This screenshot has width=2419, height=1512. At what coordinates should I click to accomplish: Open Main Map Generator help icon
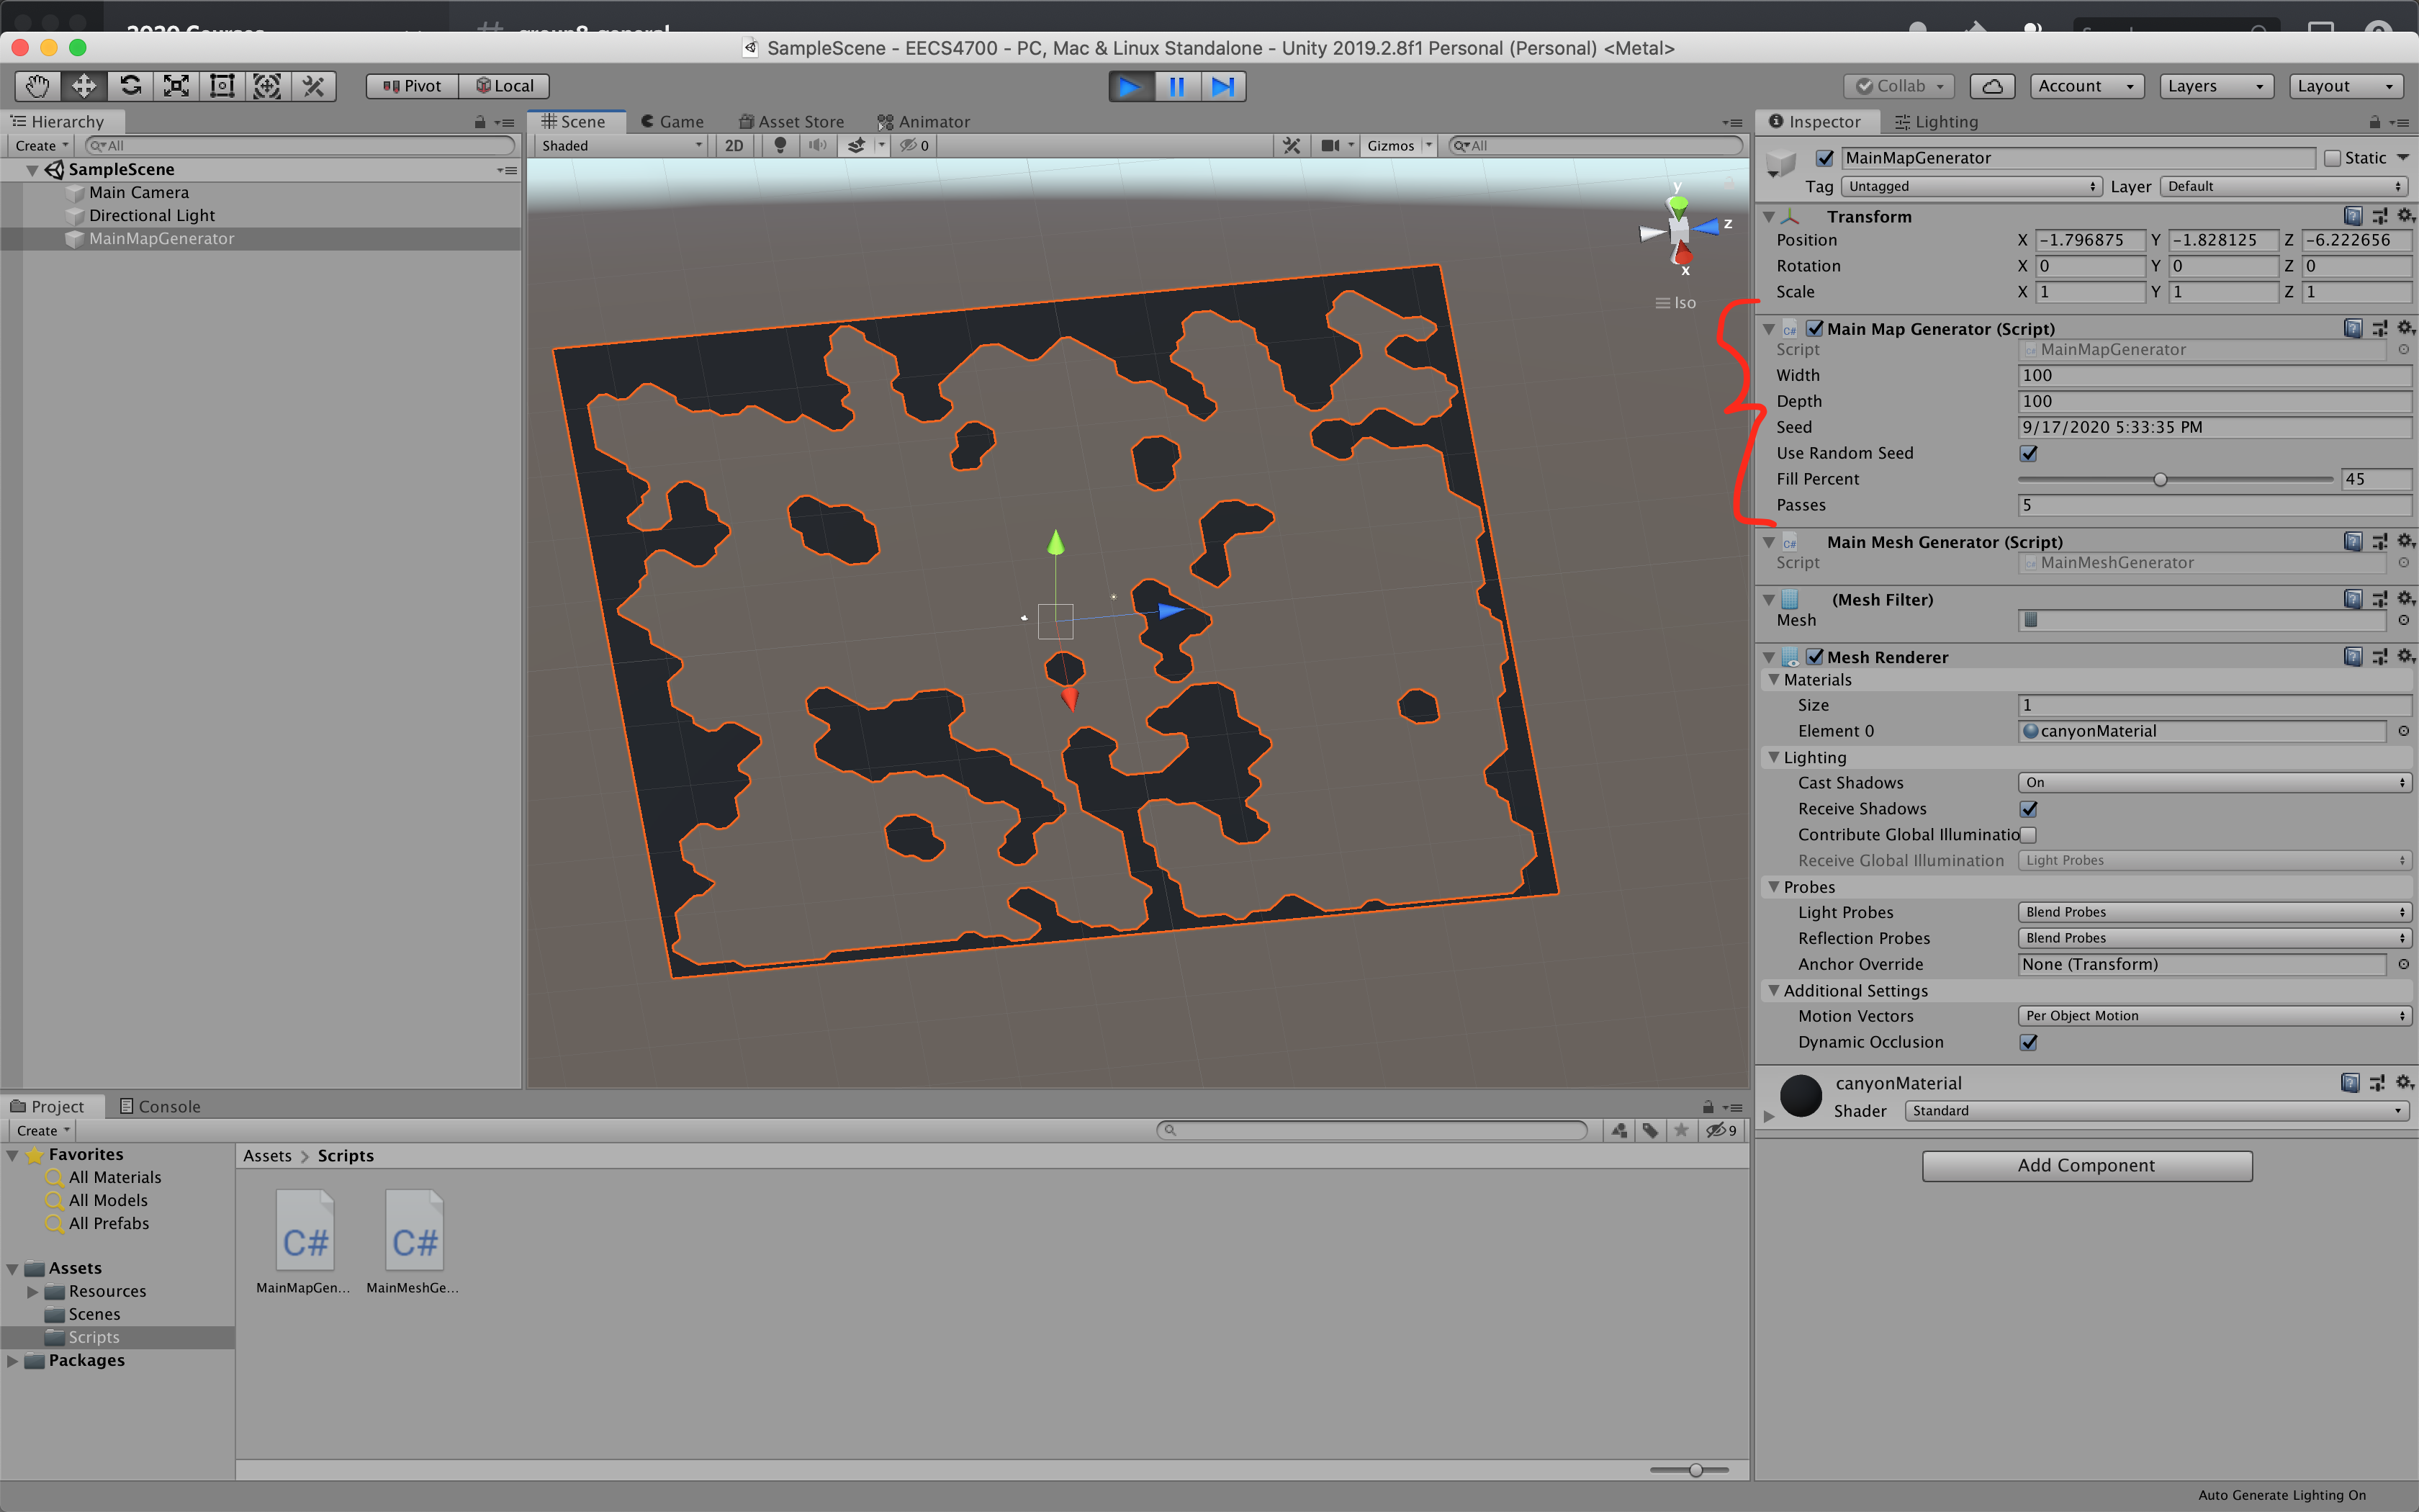[2353, 328]
